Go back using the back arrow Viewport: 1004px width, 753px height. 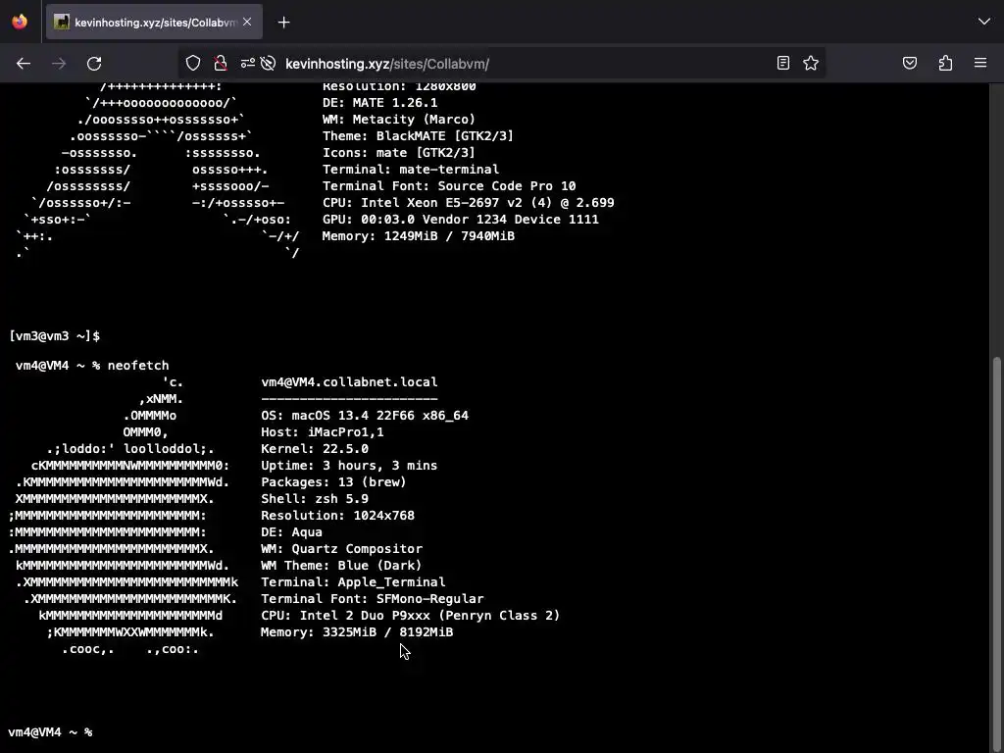[24, 64]
